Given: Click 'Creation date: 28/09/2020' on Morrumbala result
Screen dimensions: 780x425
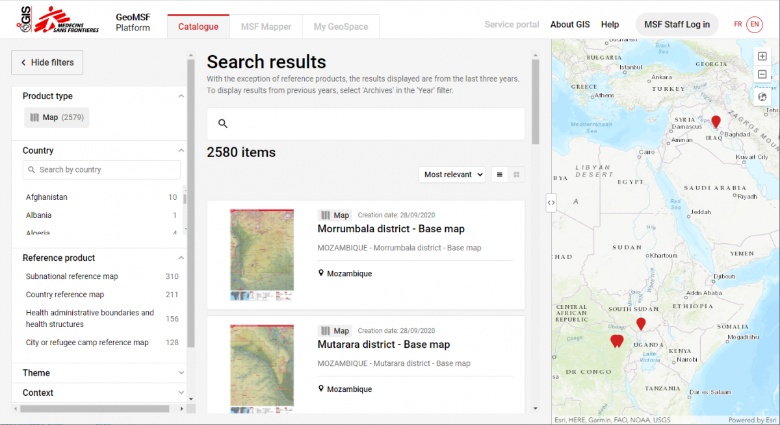Looking at the screenshot, I should tap(396, 215).
